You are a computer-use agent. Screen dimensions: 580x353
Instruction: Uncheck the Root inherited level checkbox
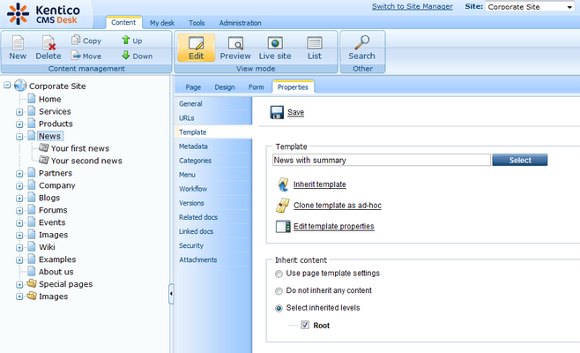(305, 326)
